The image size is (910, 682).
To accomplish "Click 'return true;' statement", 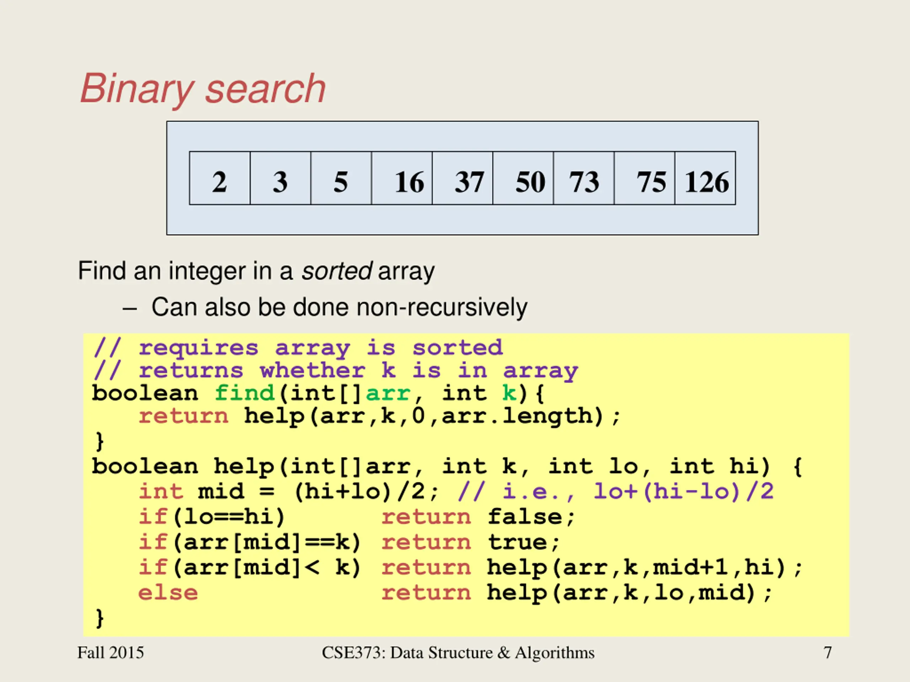I will [471, 543].
